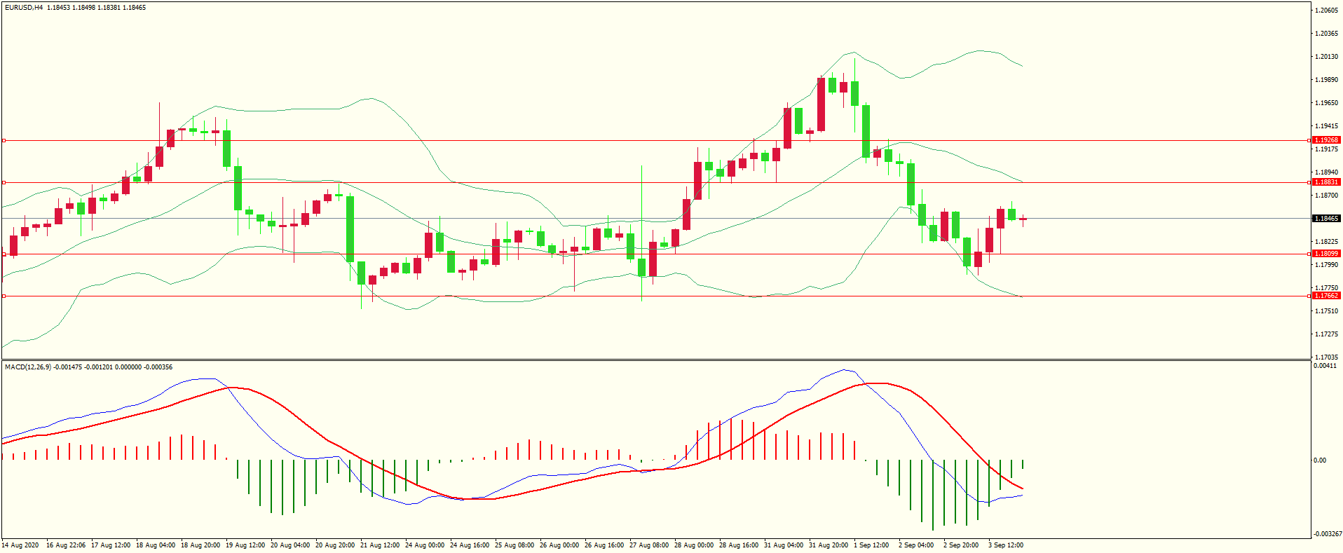Viewport: 1343px width, 553px height.
Task: Click the 18 Aug 20:00 time label
Action: point(200,545)
